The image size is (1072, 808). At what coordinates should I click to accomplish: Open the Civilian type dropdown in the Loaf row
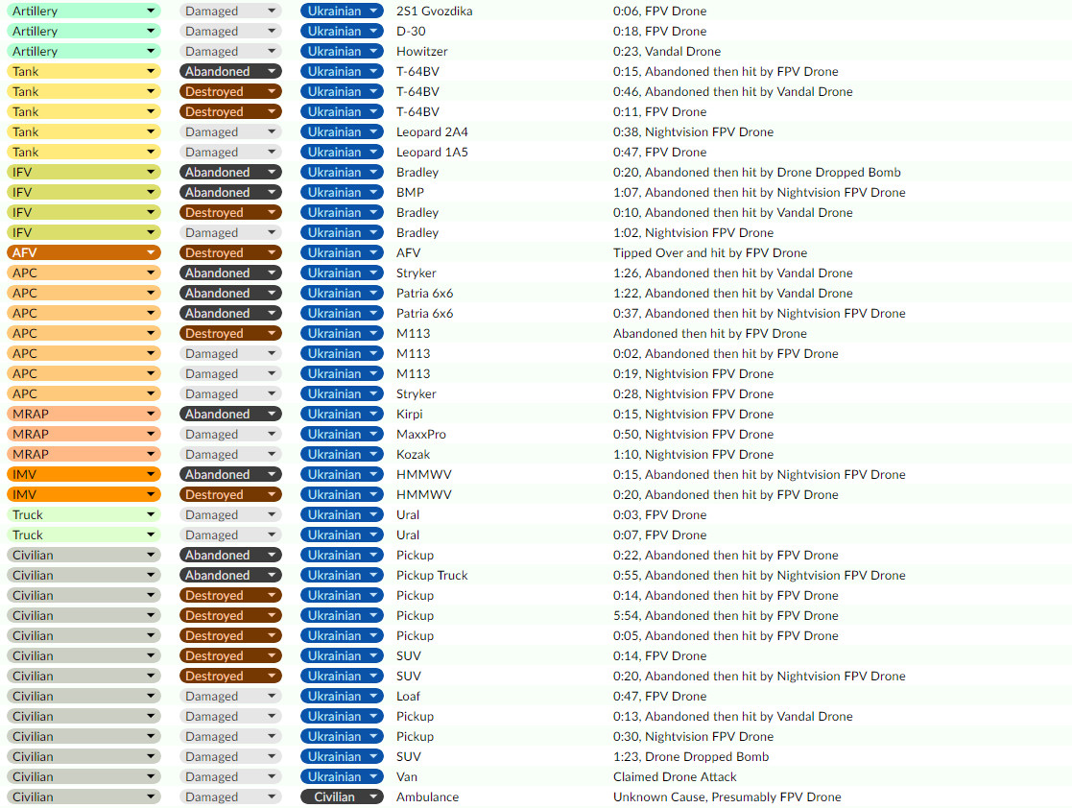point(84,697)
